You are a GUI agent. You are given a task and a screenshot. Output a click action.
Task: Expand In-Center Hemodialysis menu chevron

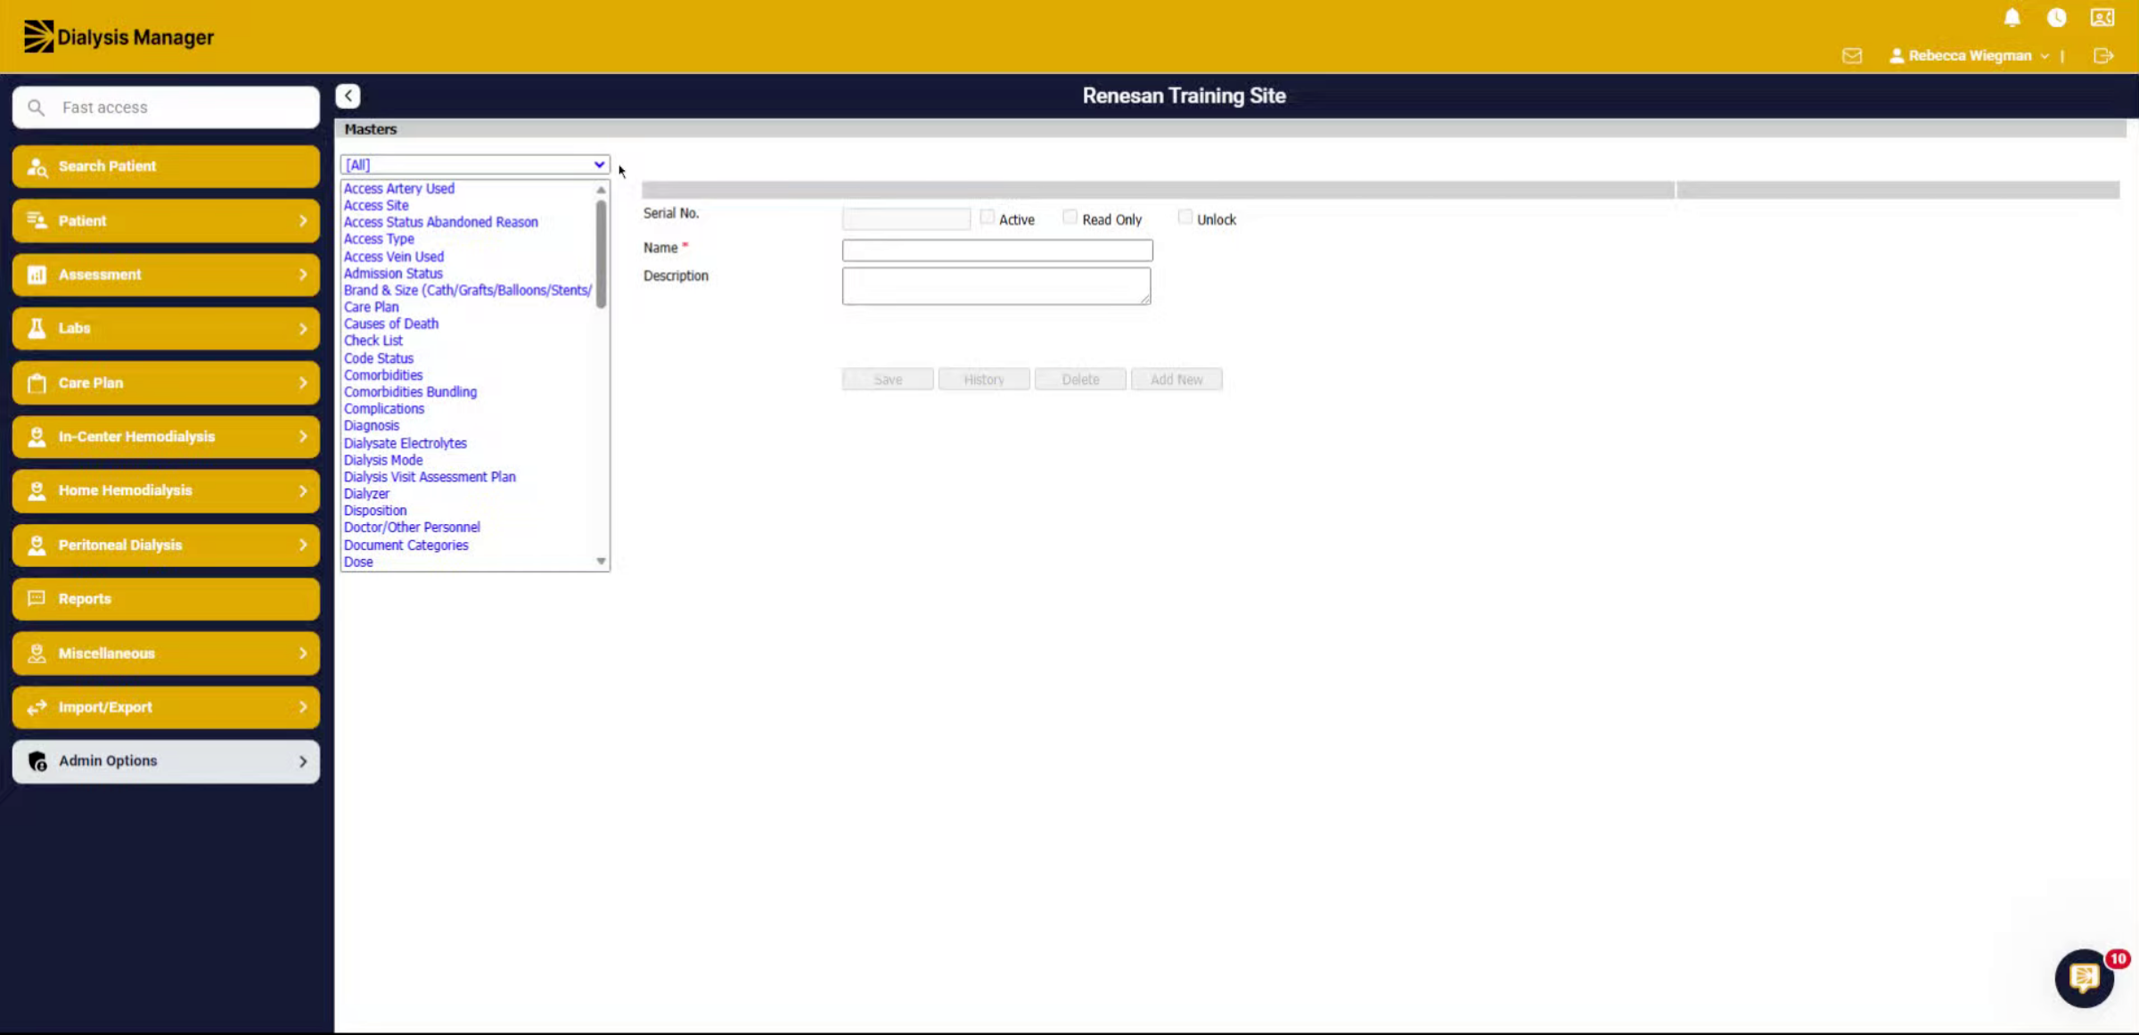[303, 437]
